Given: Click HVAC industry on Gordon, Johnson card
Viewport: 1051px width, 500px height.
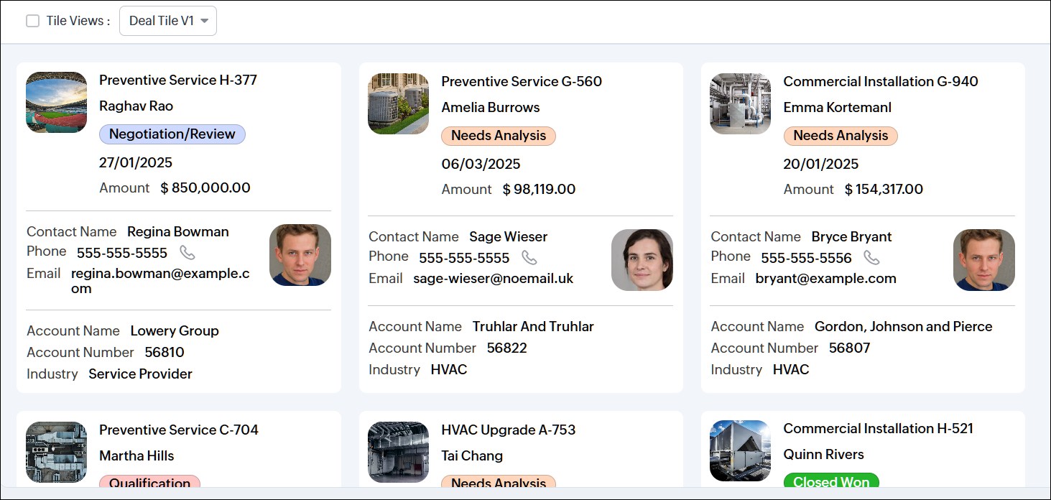Looking at the screenshot, I should [x=791, y=369].
